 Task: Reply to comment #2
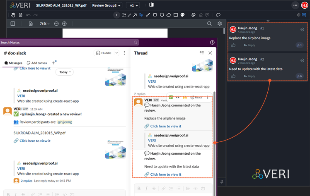[249, 76]
